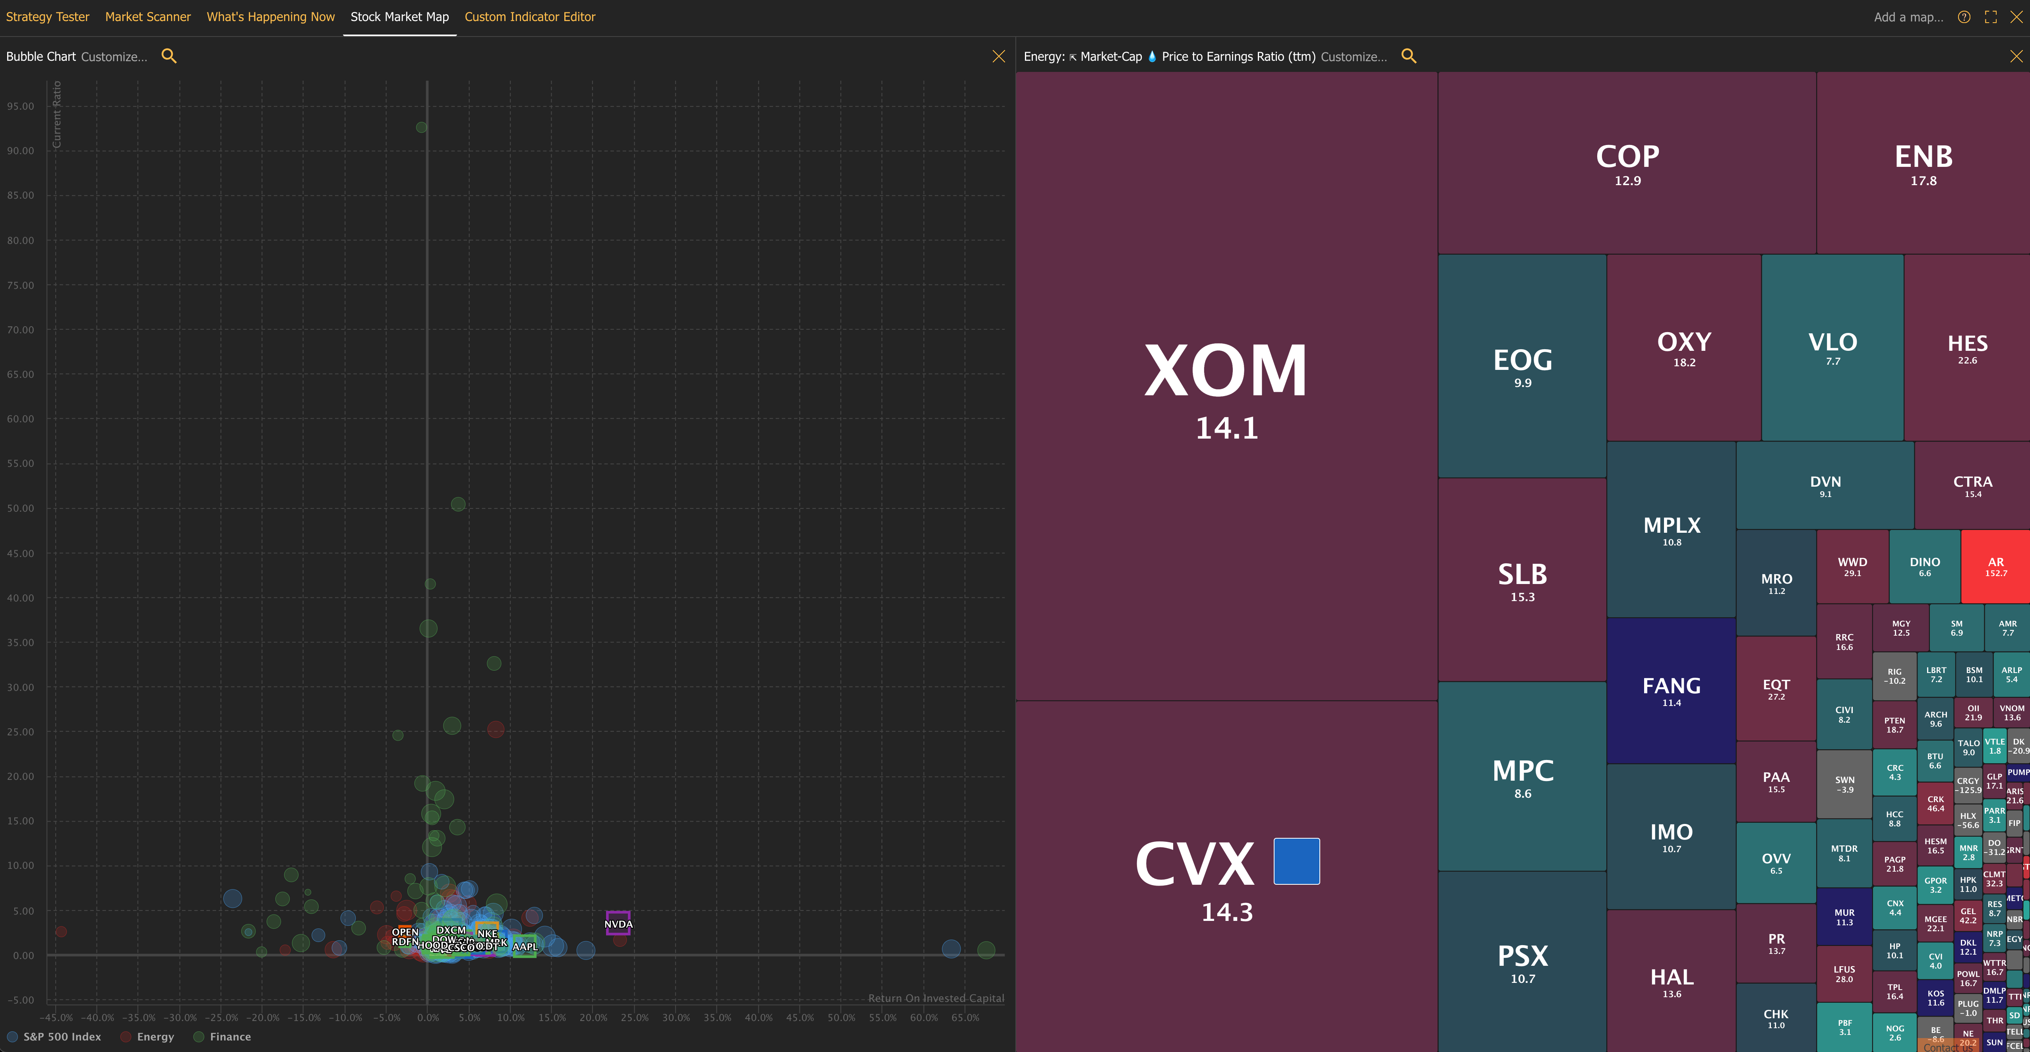
Task: Toggle S&P 500 Index legend circle
Action: [x=13, y=1036]
